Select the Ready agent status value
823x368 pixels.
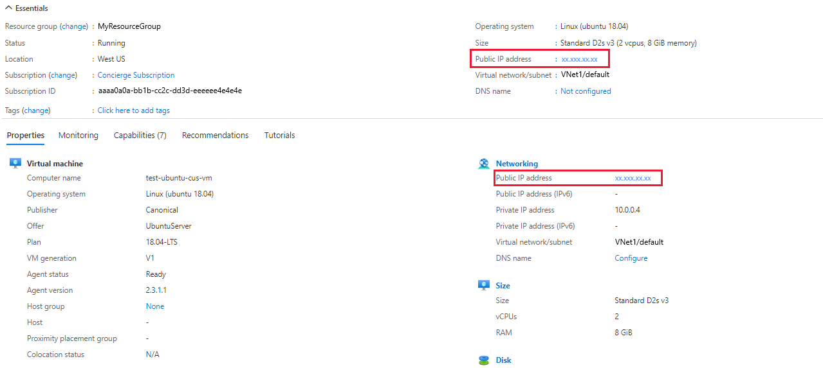tap(156, 274)
